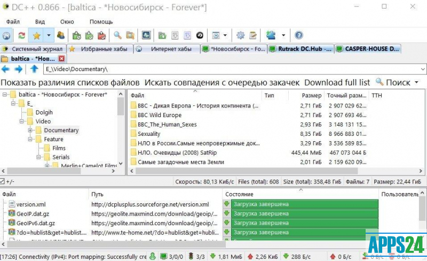Open Favorite Hubs star toolbar icon
Screen dimensions: 427x261
pyautogui.click(x=36, y=35)
